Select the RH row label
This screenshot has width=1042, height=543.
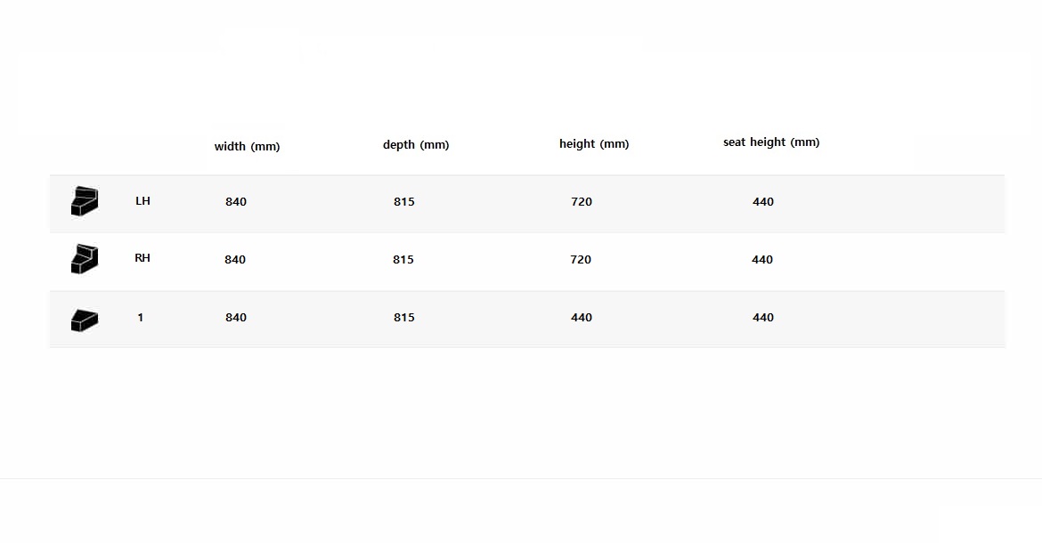[x=142, y=258]
